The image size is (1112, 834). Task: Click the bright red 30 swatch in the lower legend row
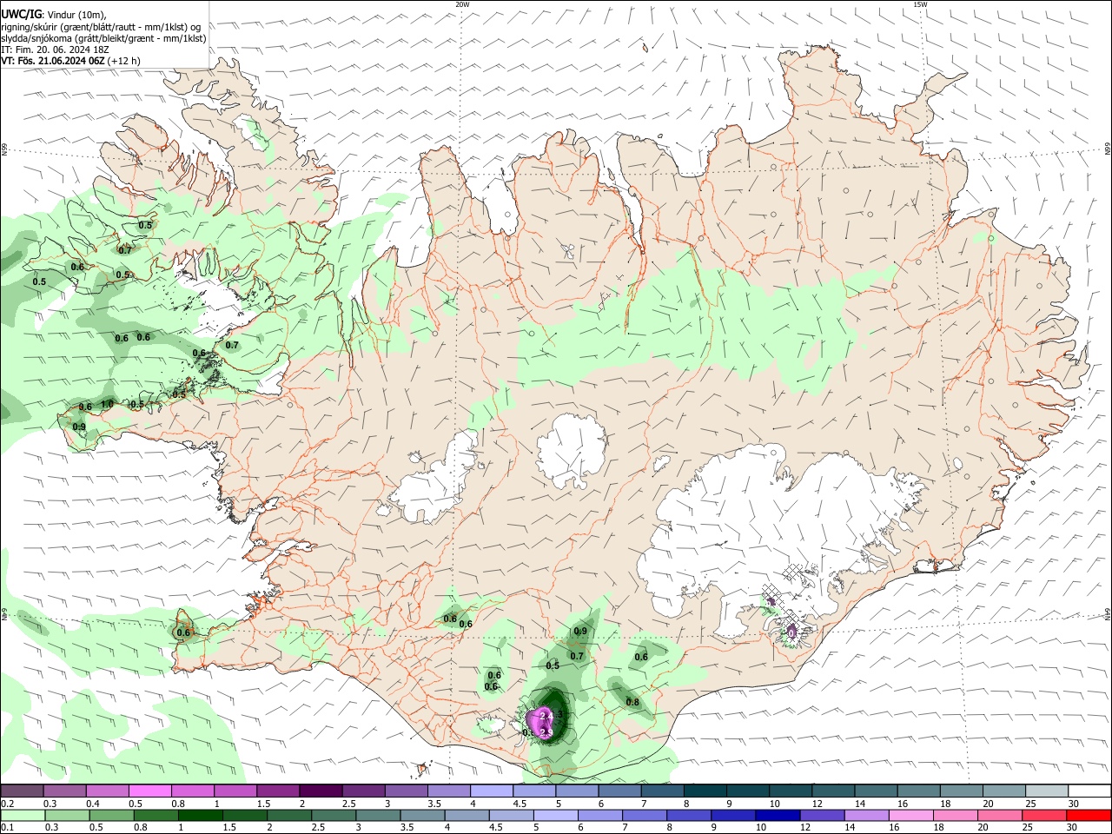tap(1089, 815)
